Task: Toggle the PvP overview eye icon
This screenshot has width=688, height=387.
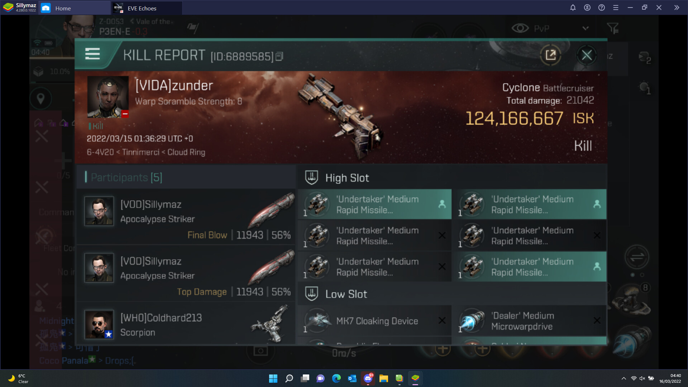Action: click(x=520, y=28)
